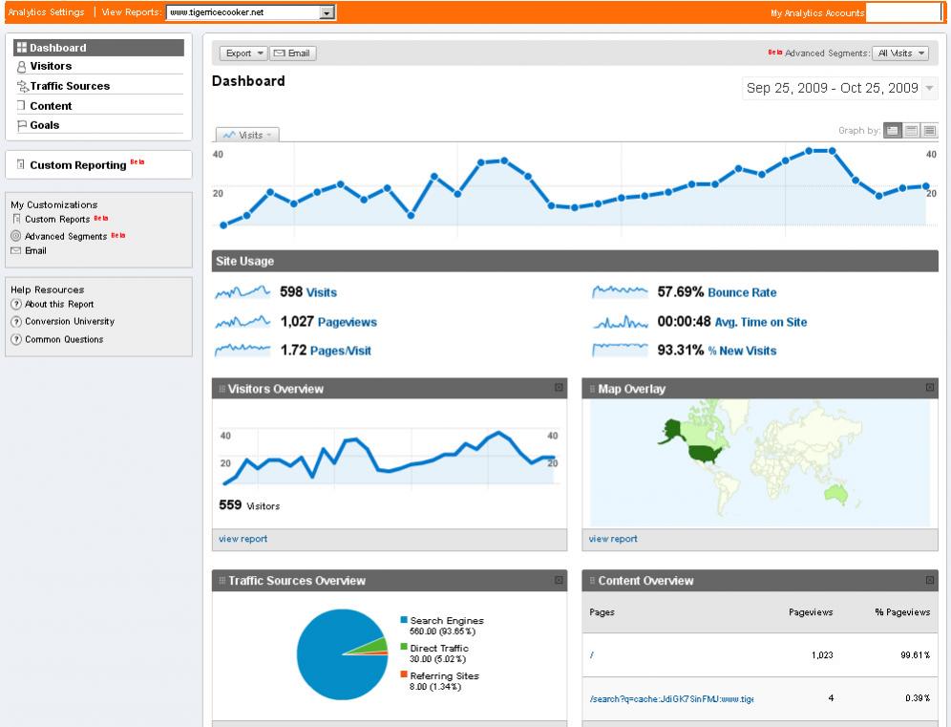Screen dimensions: 951x727
Task: Close the Map Overlay widget
Action: tap(930, 387)
